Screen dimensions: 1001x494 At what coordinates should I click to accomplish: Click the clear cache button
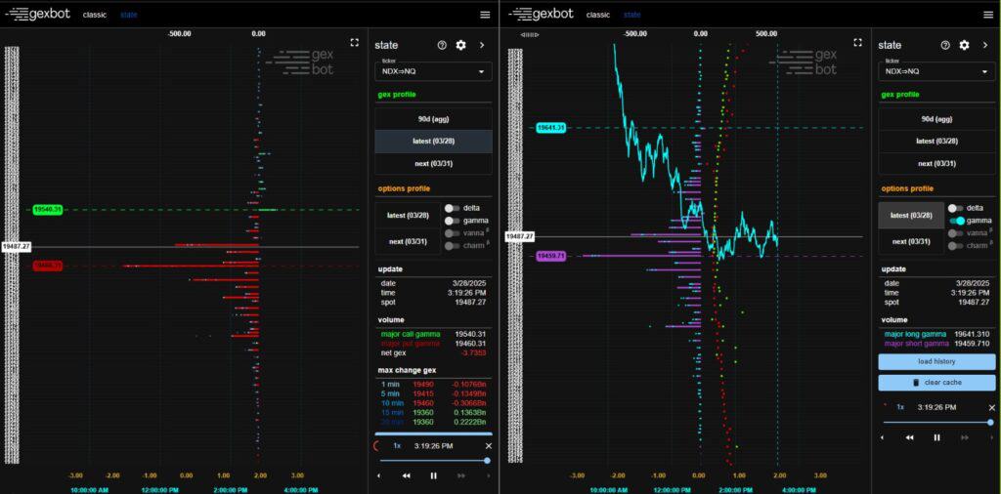936,383
